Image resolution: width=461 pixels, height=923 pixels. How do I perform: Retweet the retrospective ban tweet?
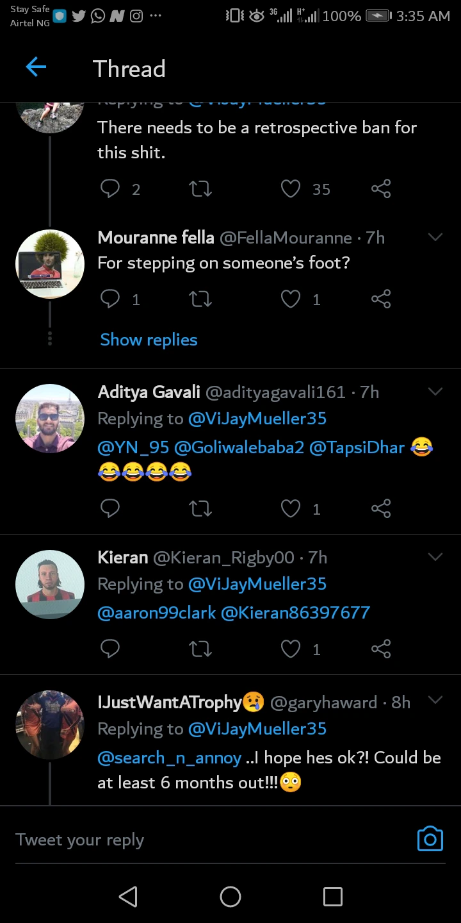point(201,188)
